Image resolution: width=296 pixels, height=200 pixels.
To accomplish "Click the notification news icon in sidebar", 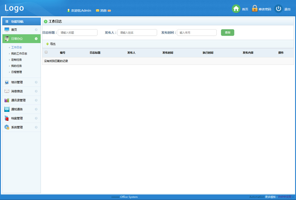I will [x=7, y=109].
